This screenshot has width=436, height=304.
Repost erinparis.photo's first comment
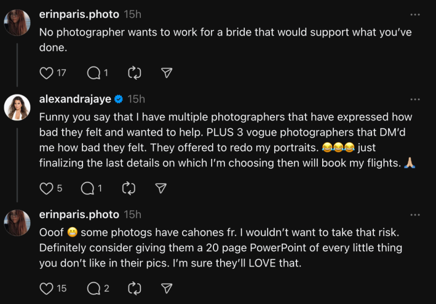click(135, 72)
